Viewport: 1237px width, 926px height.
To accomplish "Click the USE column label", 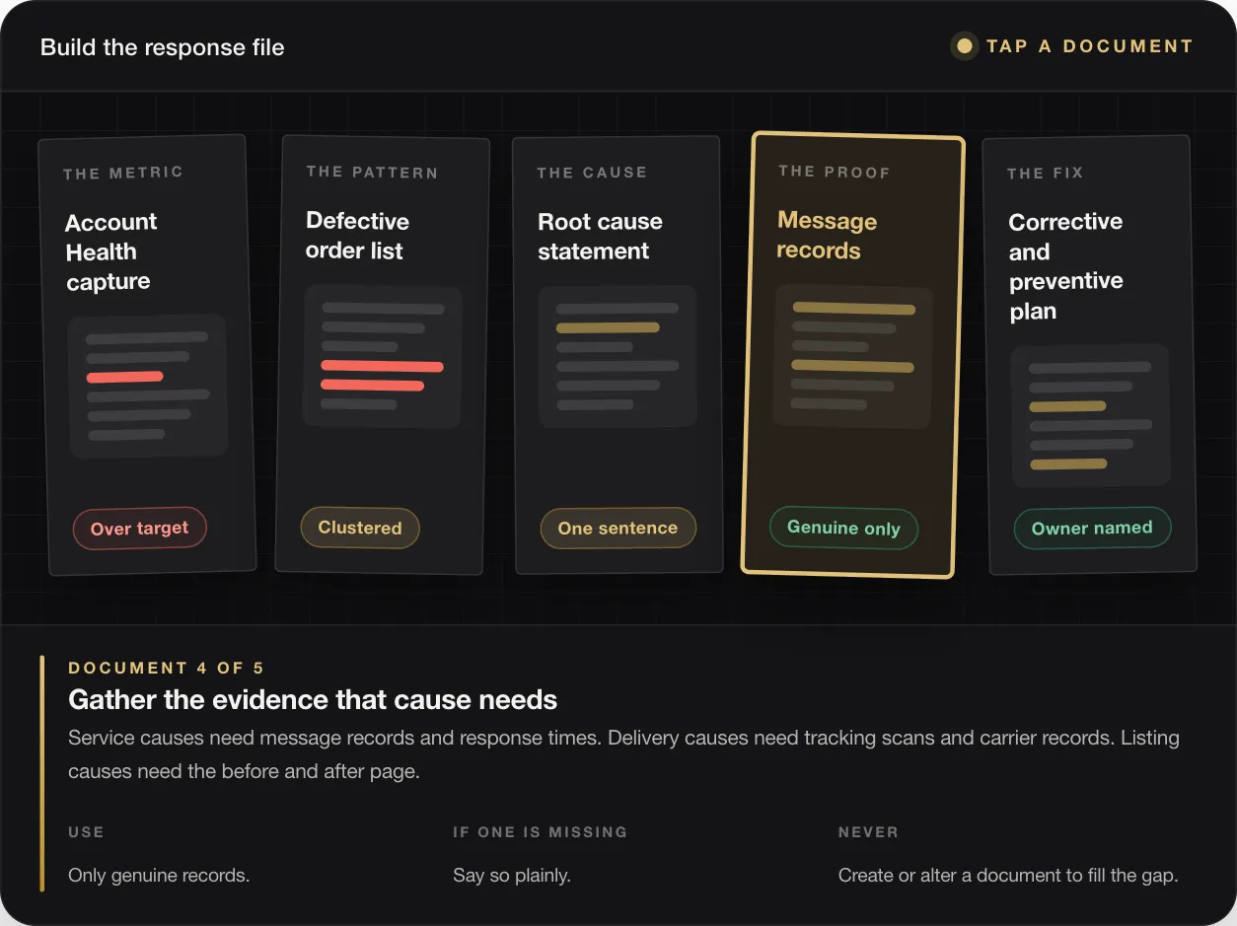I will pos(86,832).
